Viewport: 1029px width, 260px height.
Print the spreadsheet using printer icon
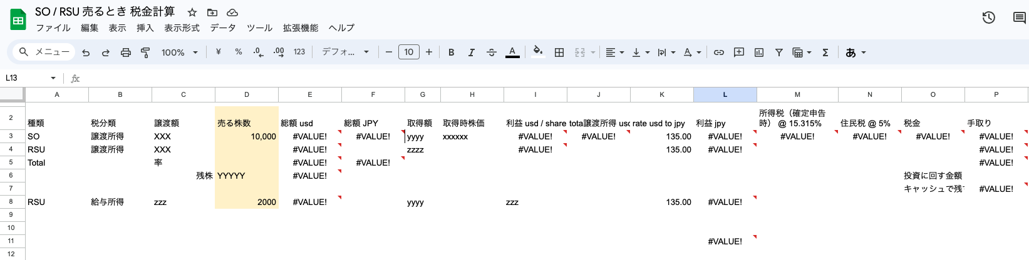[126, 52]
